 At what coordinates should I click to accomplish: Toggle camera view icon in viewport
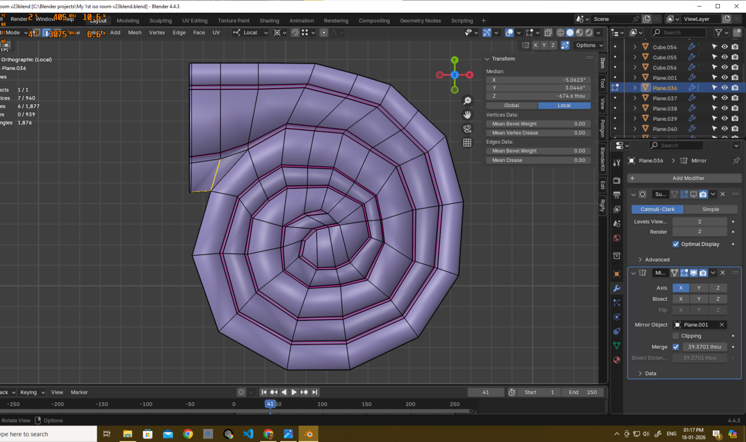coord(467,129)
